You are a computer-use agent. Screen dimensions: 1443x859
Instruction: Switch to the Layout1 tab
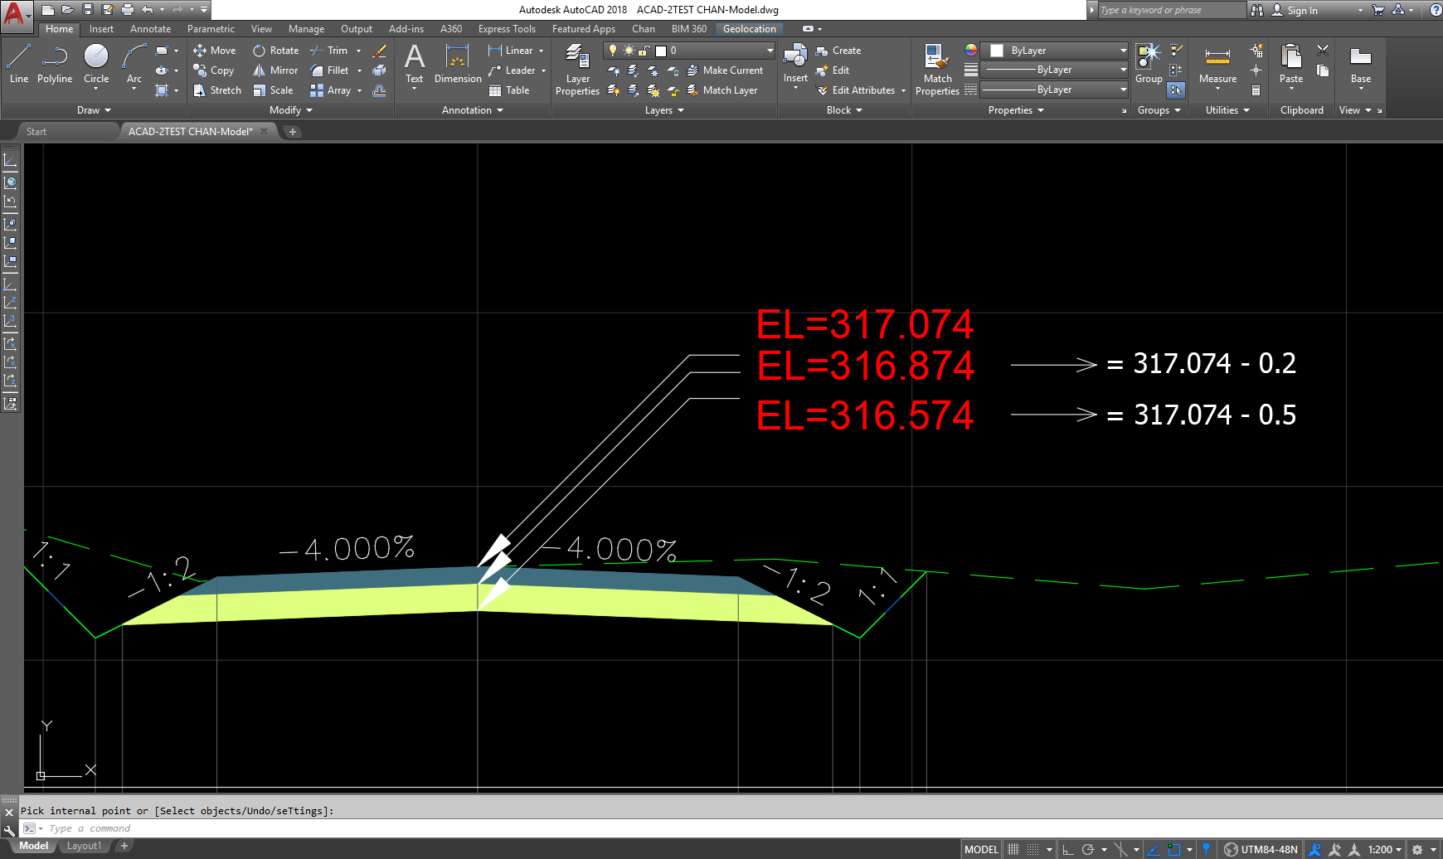pos(84,845)
